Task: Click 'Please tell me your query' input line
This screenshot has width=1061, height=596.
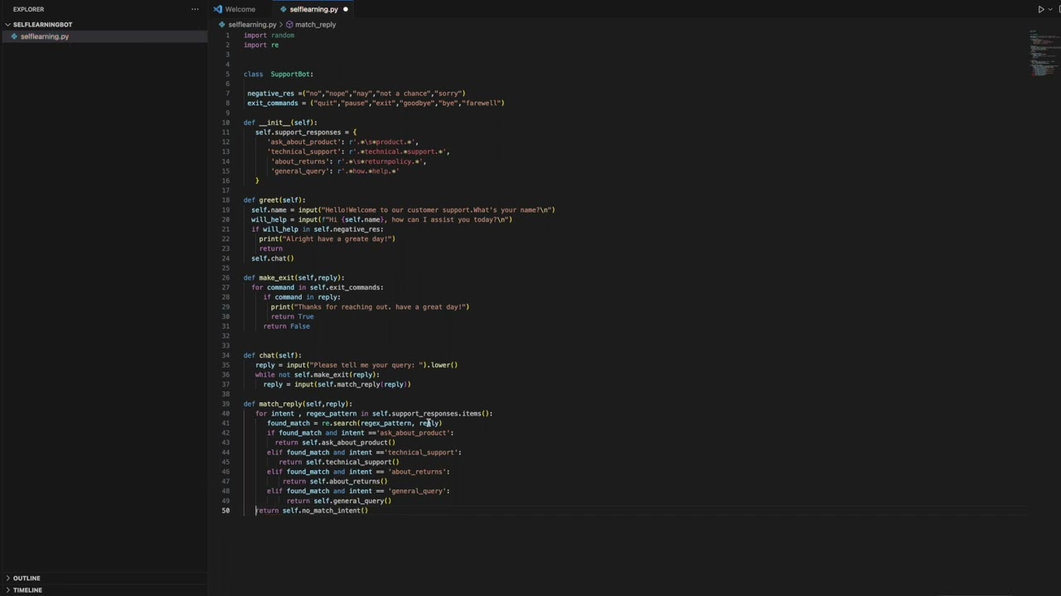Action: click(356, 365)
